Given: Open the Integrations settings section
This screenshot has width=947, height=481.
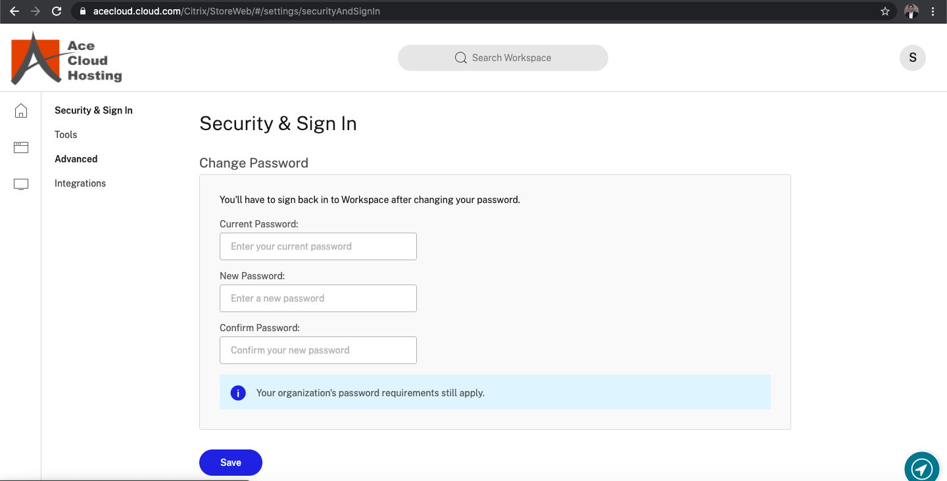Looking at the screenshot, I should (80, 183).
